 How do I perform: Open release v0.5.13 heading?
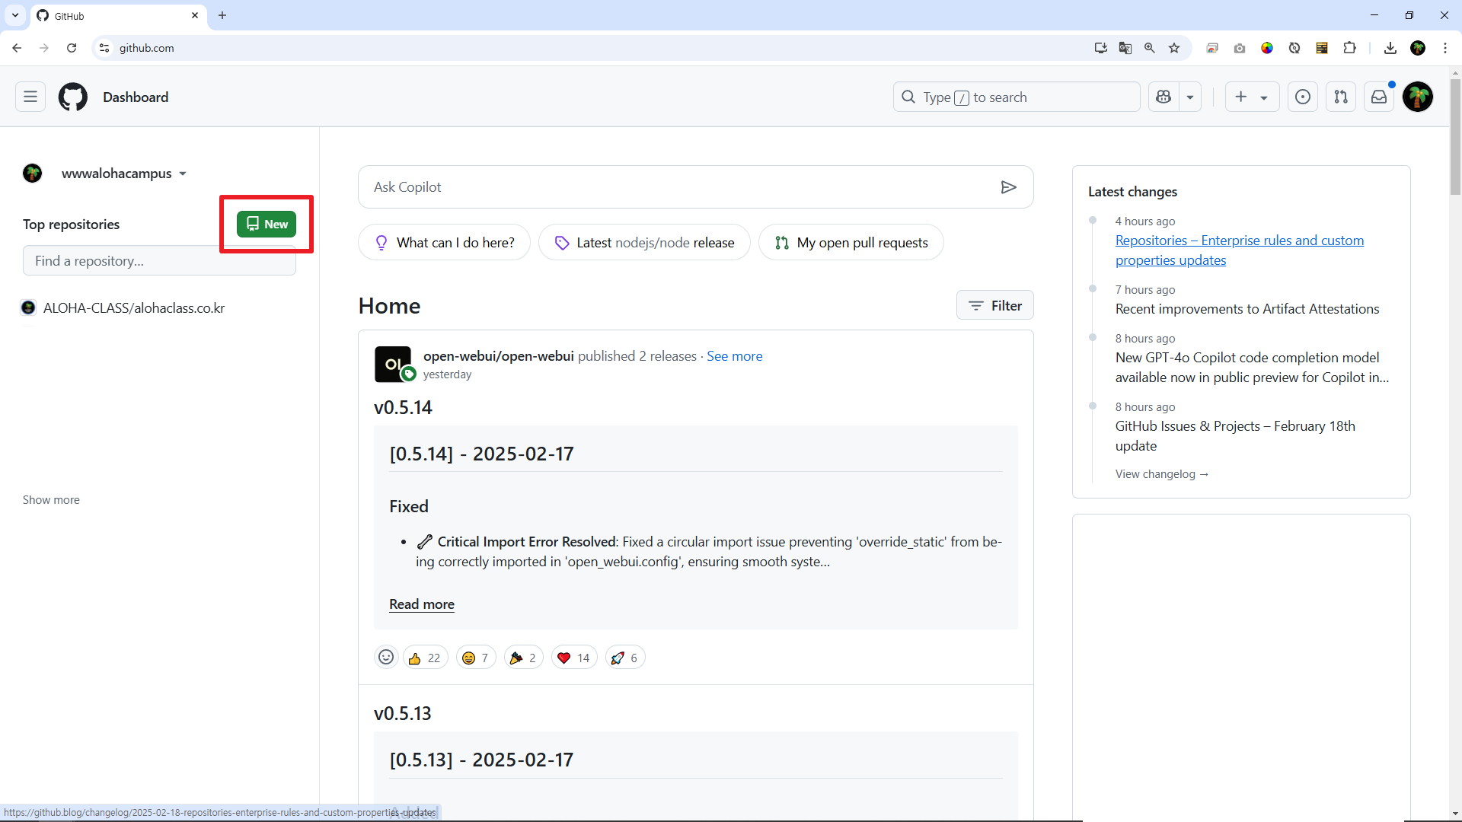403,714
